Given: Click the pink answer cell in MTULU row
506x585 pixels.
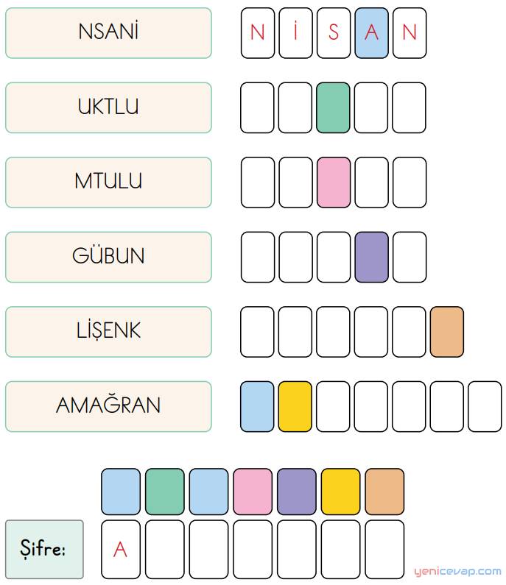Looking at the screenshot, I should [x=334, y=182].
